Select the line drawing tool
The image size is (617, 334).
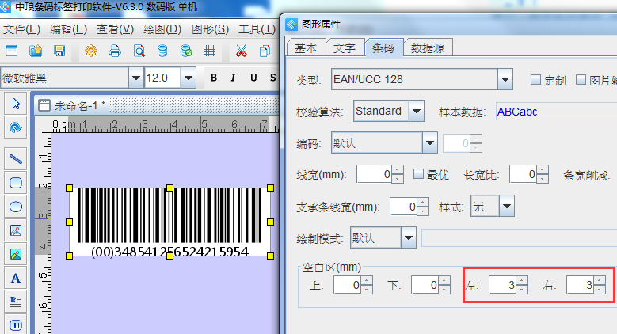click(15, 158)
